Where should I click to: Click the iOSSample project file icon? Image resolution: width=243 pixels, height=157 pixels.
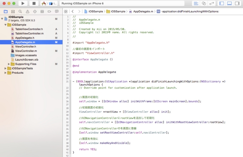[x=6, y=19]
